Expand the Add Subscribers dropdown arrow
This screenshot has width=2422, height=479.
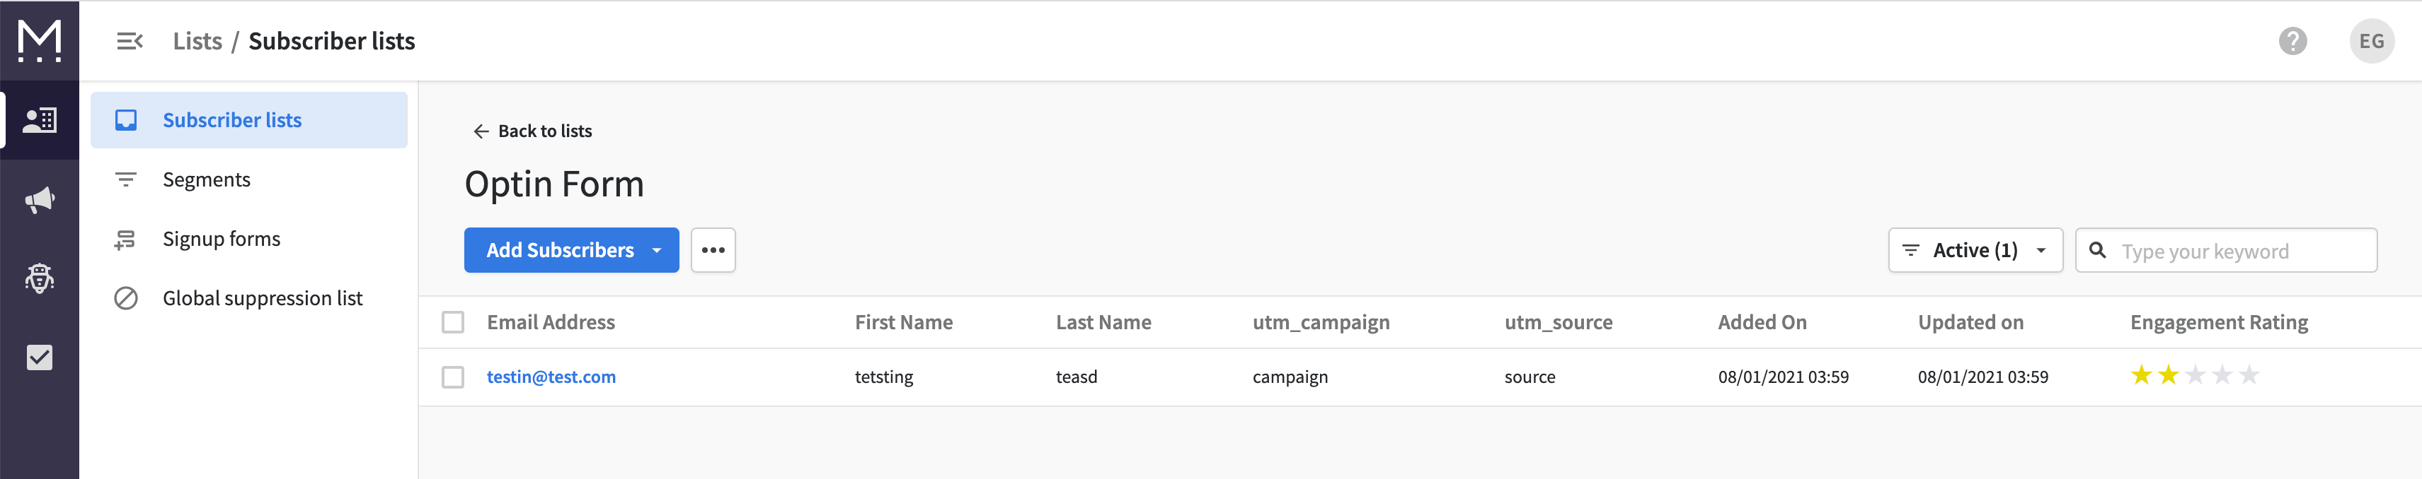tap(658, 250)
